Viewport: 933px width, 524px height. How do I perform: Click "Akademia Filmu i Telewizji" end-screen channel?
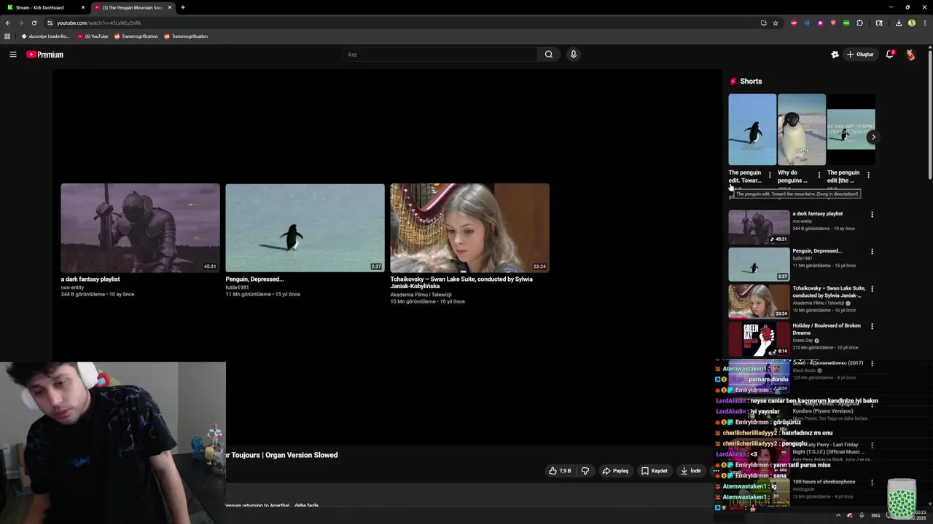421,295
